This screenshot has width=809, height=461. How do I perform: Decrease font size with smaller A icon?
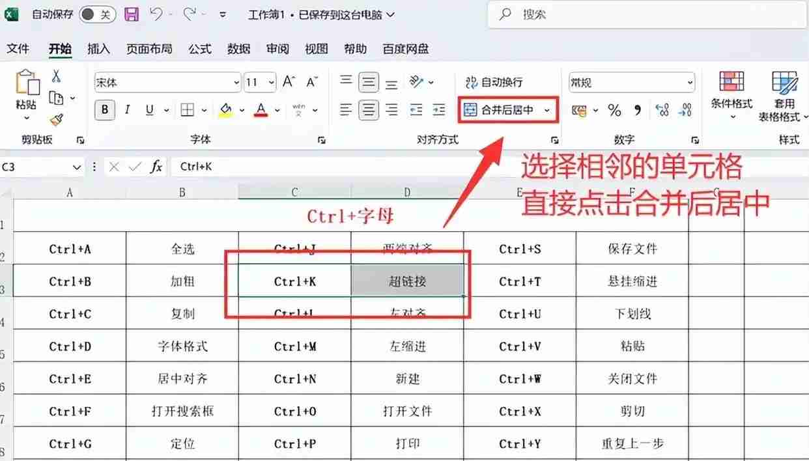(x=312, y=82)
